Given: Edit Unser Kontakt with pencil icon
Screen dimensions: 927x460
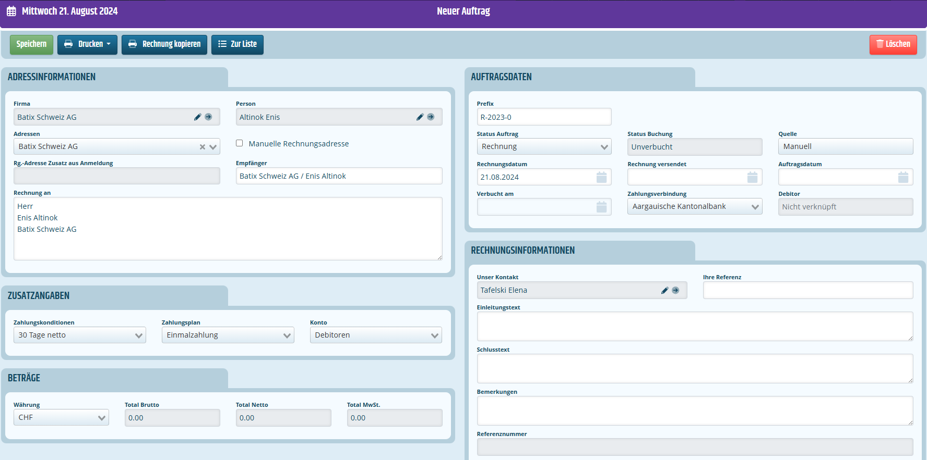Looking at the screenshot, I should [664, 291].
